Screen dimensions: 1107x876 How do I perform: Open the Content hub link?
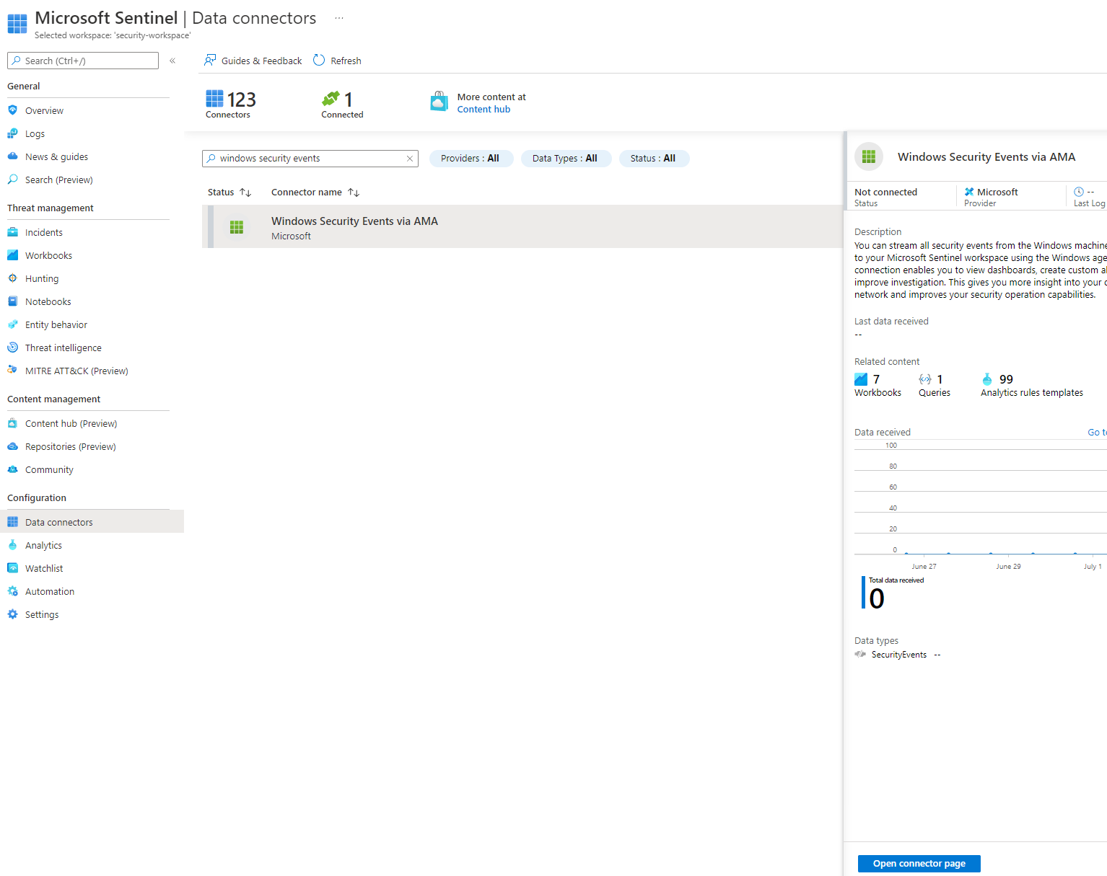[x=484, y=109]
